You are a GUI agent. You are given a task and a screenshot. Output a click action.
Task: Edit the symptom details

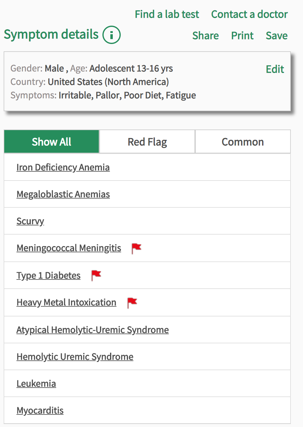[x=274, y=69]
